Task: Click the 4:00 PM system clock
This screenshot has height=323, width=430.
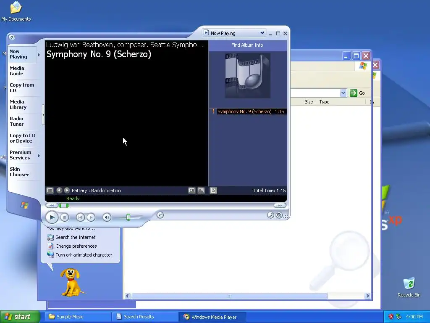Action: tap(414, 317)
